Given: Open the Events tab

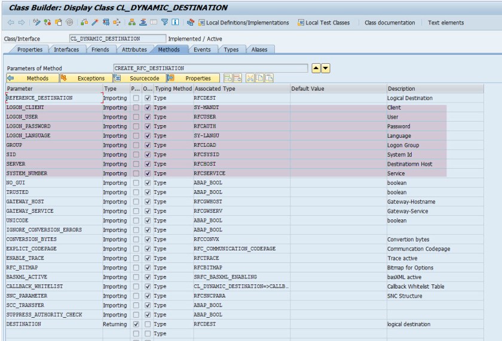Looking at the screenshot, I should click(x=201, y=49).
